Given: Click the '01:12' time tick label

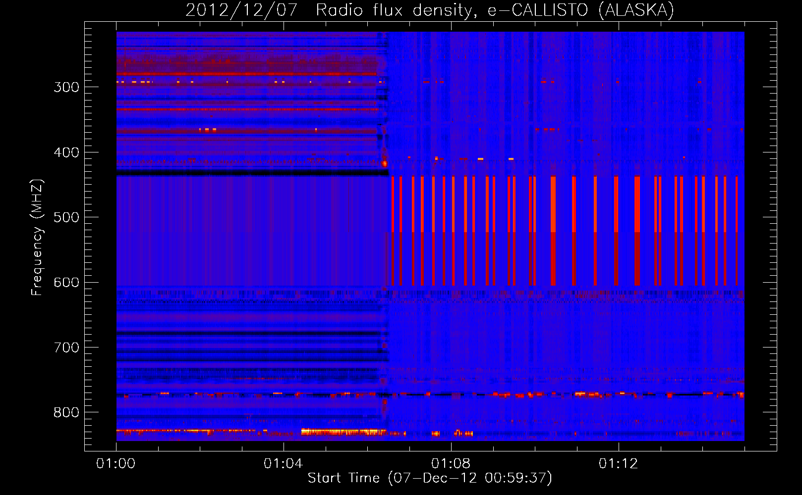Looking at the screenshot, I should pos(618,464).
